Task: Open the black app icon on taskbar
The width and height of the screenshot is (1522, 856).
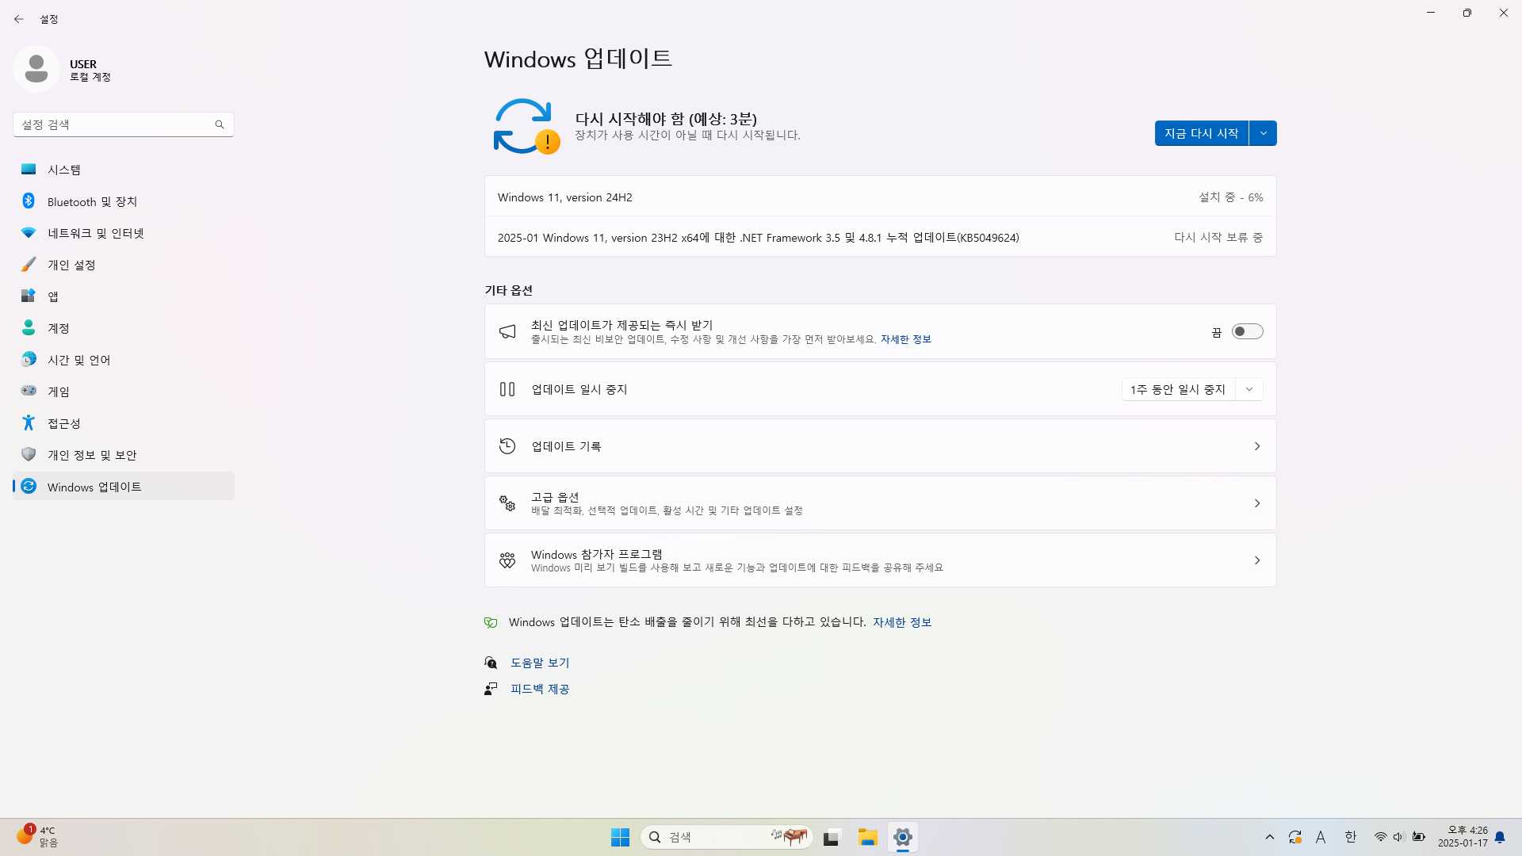Action: (831, 837)
